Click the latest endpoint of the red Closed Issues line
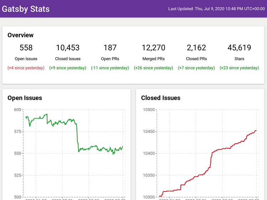 (256, 130)
